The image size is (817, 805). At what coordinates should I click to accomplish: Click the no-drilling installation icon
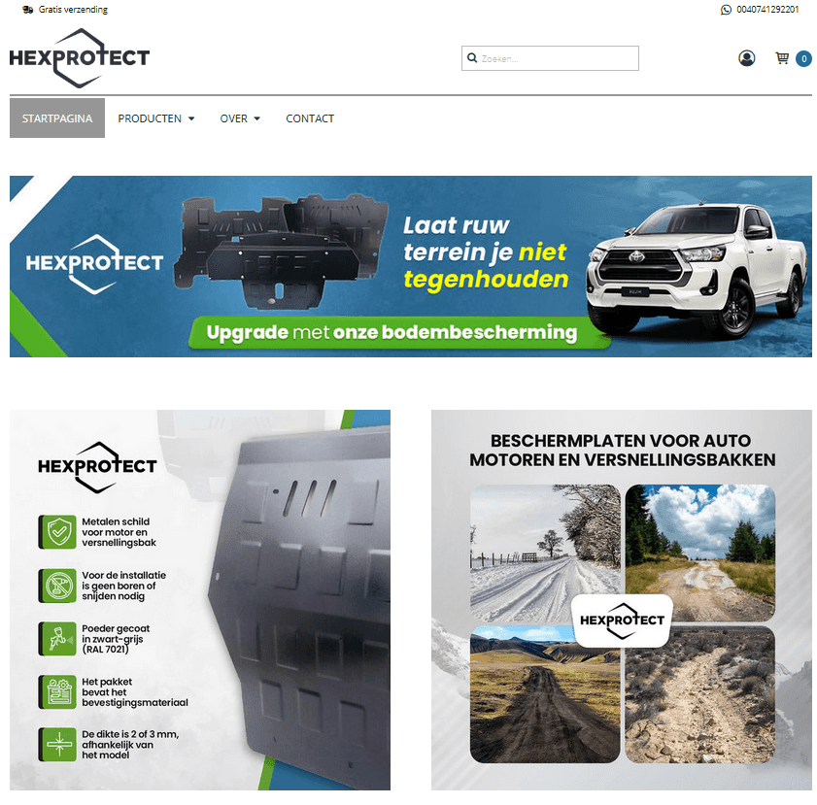(58, 586)
